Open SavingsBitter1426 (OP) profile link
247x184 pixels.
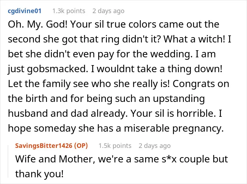coord(52,146)
